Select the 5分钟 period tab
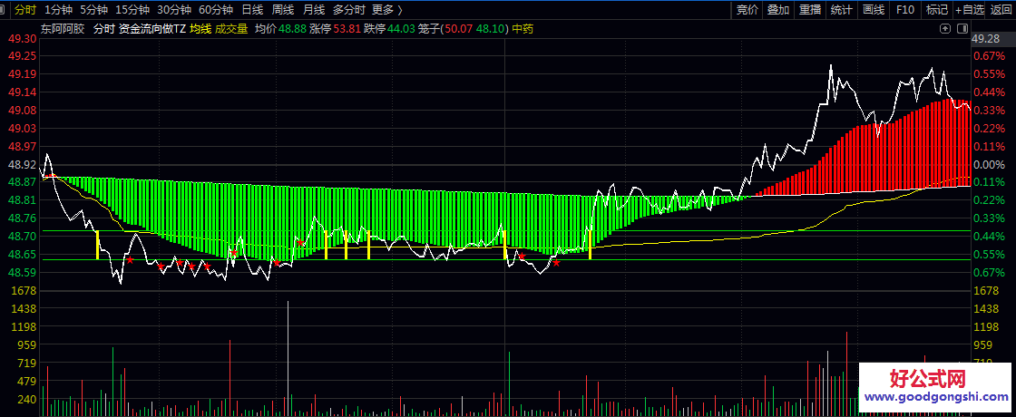 click(94, 10)
